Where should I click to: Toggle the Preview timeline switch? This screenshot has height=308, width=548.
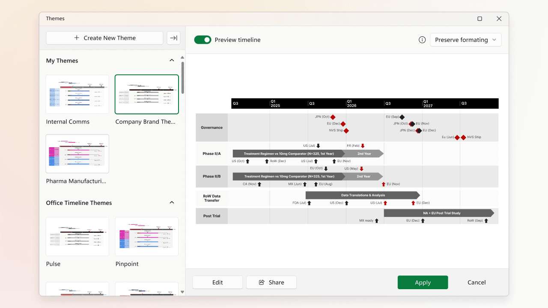tap(203, 40)
